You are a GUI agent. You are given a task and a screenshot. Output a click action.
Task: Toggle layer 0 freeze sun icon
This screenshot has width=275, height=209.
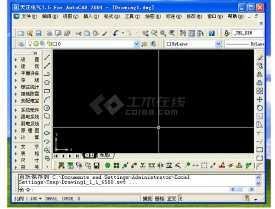(36, 44)
